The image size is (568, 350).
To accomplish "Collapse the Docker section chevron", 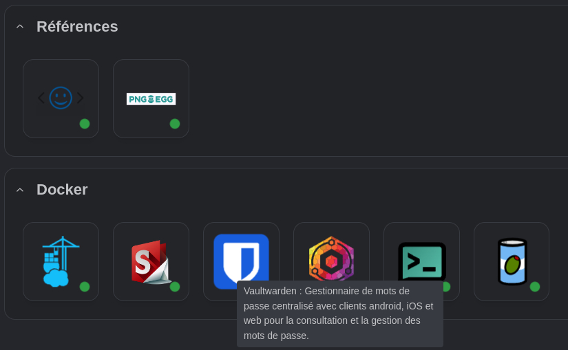I will click(20, 190).
